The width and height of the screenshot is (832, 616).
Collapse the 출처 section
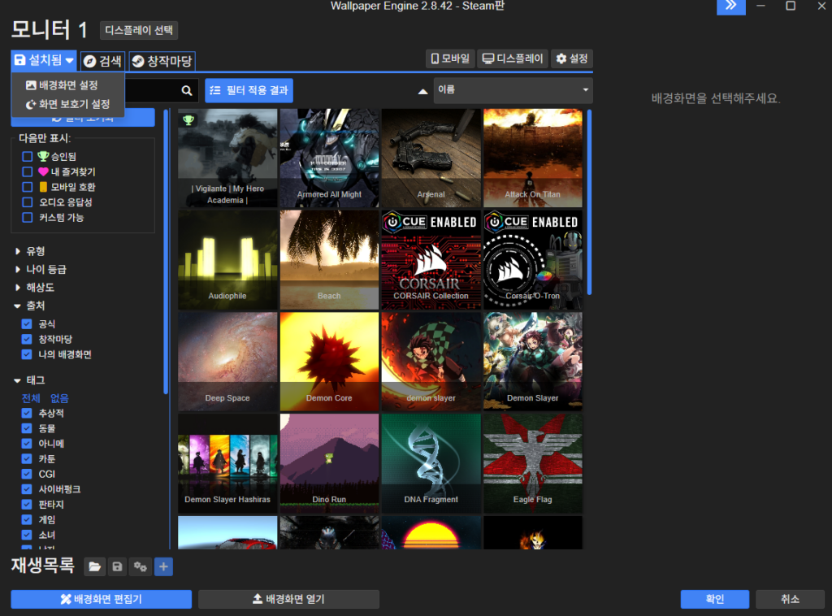click(x=30, y=306)
